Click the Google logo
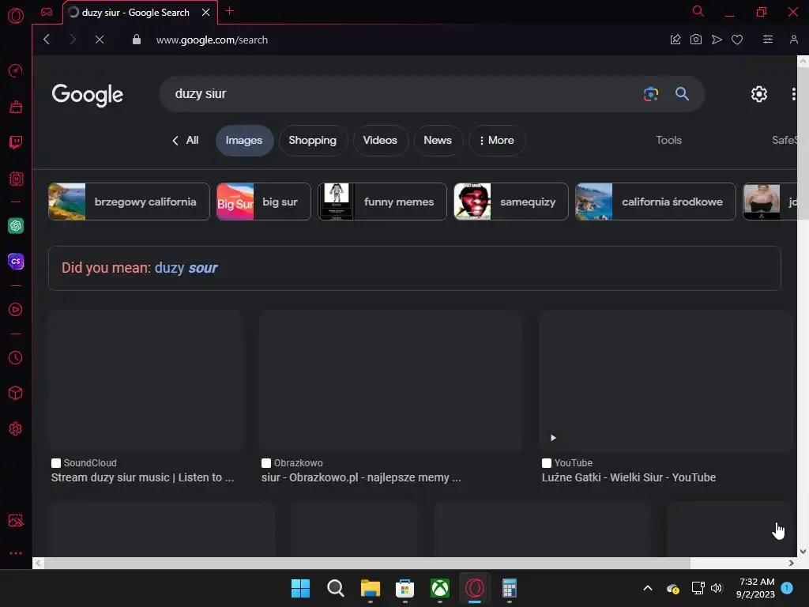This screenshot has height=607, width=809. pyautogui.click(x=88, y=95)
